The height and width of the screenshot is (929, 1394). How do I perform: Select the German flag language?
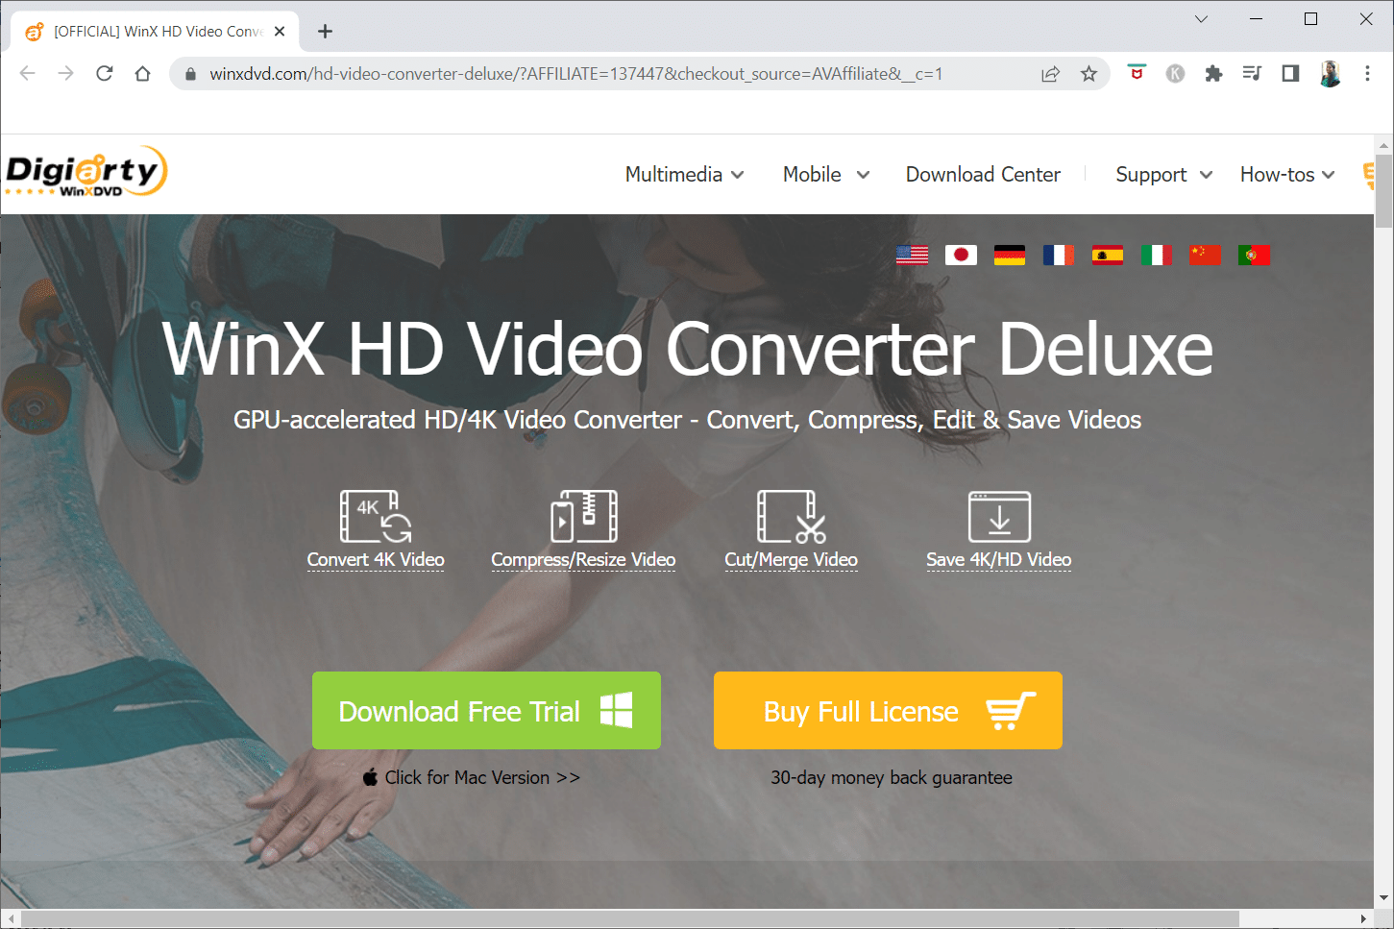[1010, 255]
